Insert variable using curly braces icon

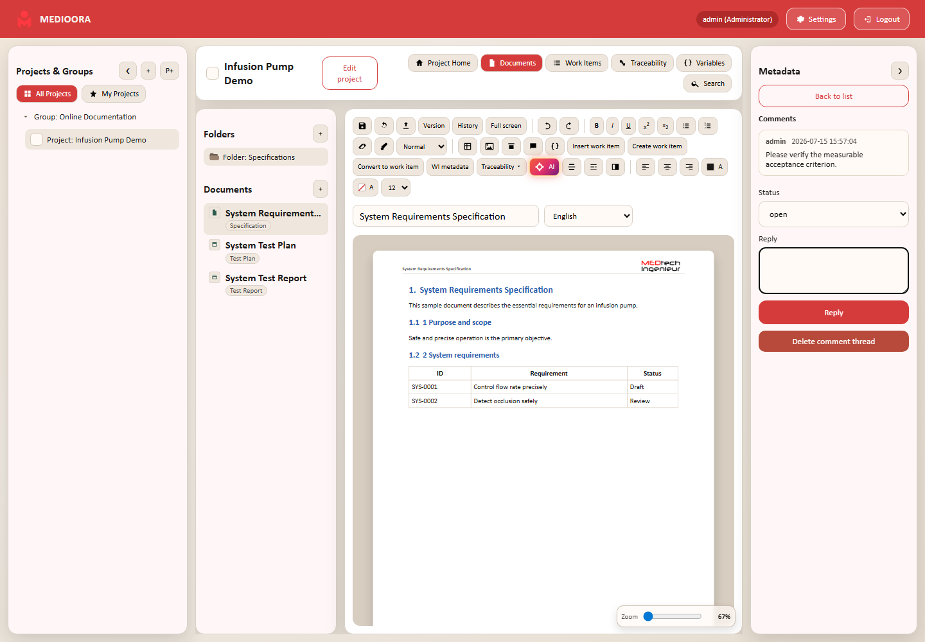555,146
